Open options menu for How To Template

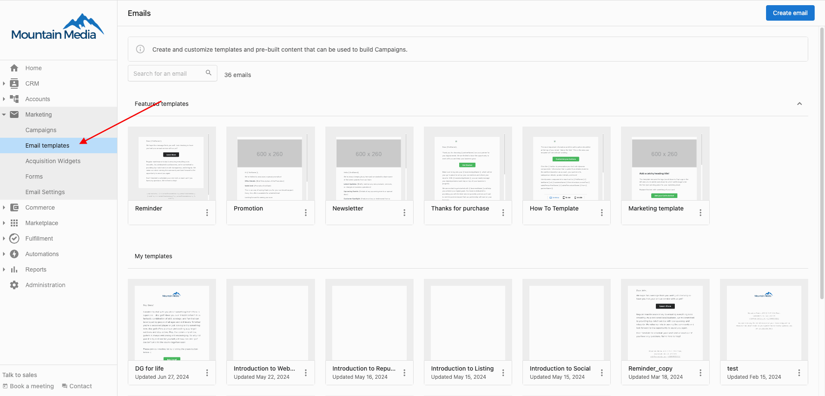click(602, 213)
